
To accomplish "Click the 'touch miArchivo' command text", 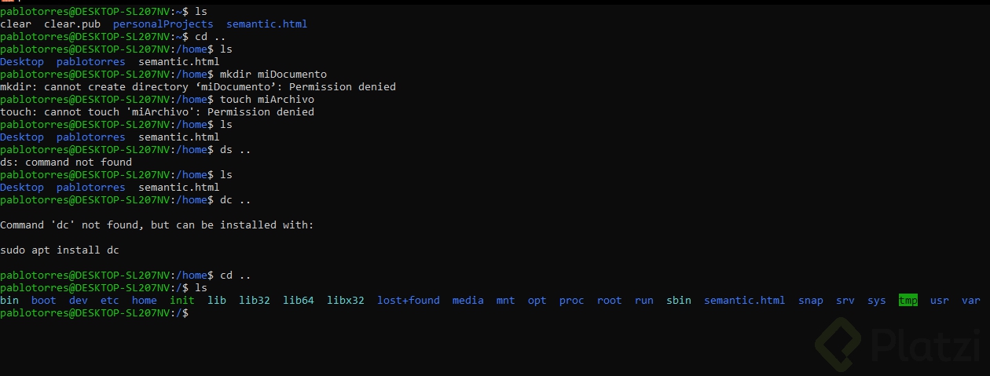I will pyautogui.click(x=267, y=100).
